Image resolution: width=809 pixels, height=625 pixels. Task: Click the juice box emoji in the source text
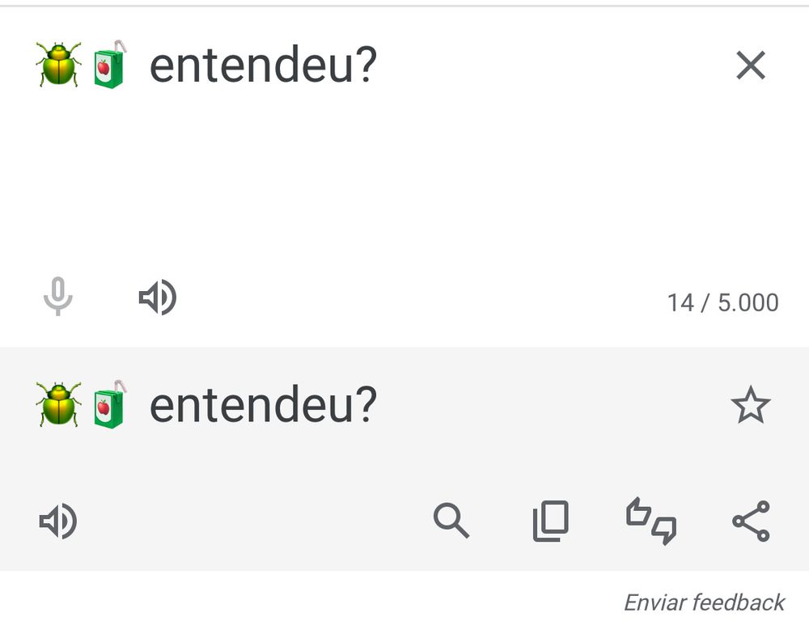108,65
